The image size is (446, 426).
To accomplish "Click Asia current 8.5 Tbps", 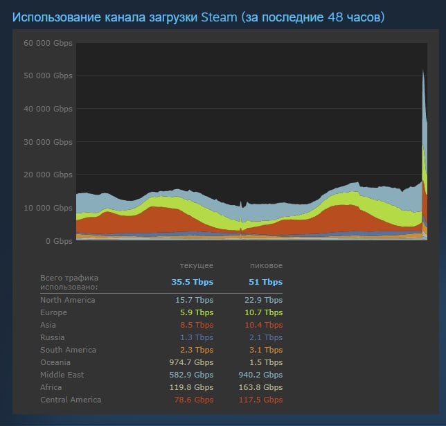I will click(197, 325).
